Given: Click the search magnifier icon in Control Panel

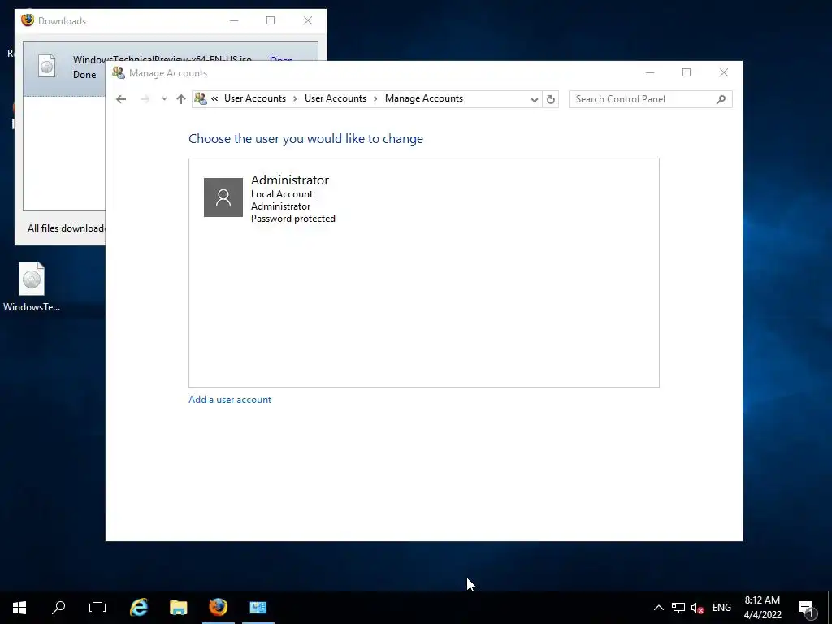Looking at the screenshot, I should tap(721, 99).
